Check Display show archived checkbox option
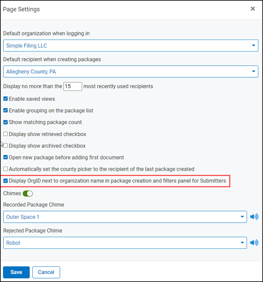263x282 pixels. (5, 146)
